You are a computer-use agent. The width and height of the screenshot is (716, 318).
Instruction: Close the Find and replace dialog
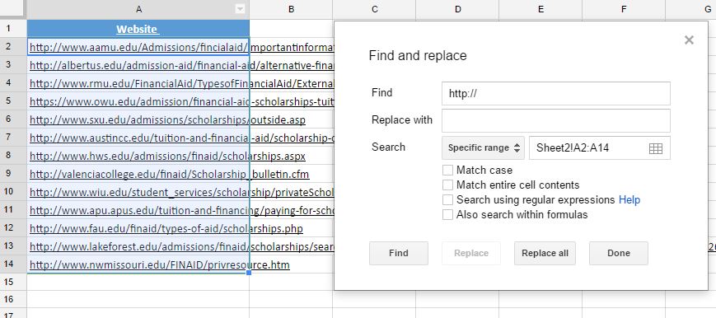[x=689, y=40]
